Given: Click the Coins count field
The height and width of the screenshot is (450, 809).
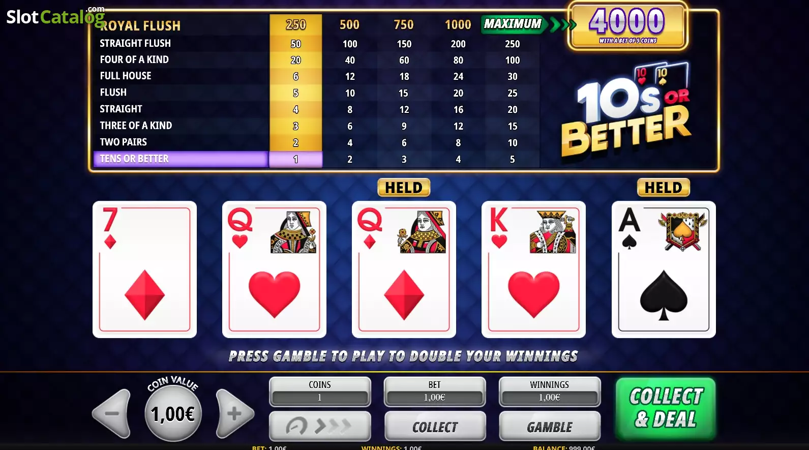Looking at the screenshot, I should [x=320, y=392].
